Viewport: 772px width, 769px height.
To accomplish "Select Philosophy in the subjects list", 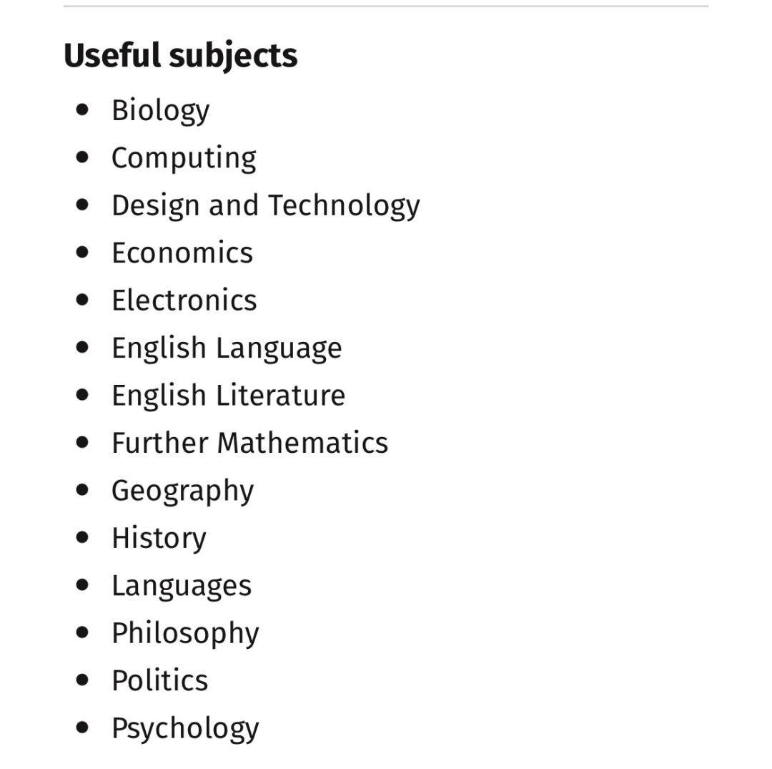I will pyautogui.click(x=185, y=634).
